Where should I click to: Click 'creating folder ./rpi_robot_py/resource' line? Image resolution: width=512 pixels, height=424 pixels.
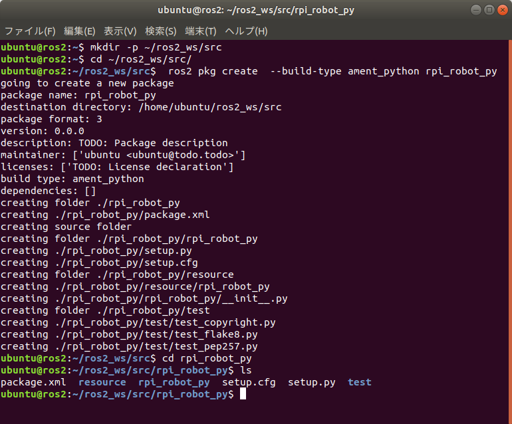point(117,275)
